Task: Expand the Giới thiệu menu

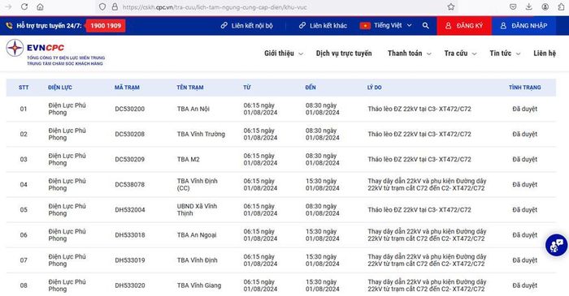Action: 284,54
